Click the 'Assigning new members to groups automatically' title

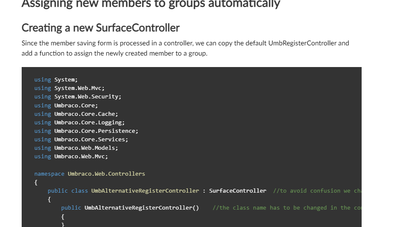[151, 4]
